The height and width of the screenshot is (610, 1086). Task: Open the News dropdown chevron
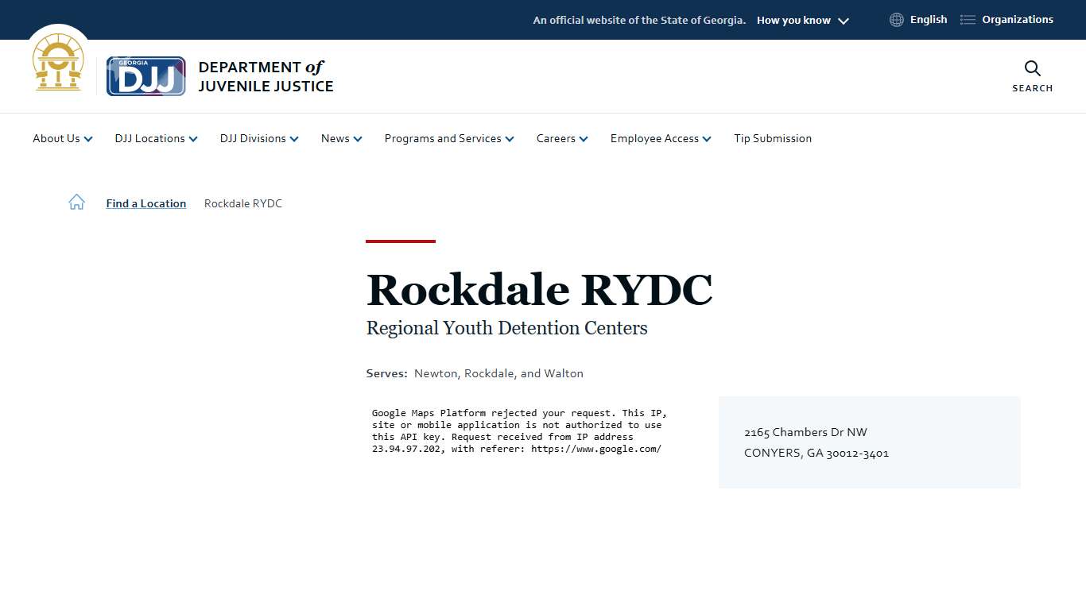(359, 138)
